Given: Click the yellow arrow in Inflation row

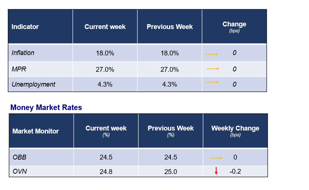Looking at the screenshot, I should click(x=212, y=54).
